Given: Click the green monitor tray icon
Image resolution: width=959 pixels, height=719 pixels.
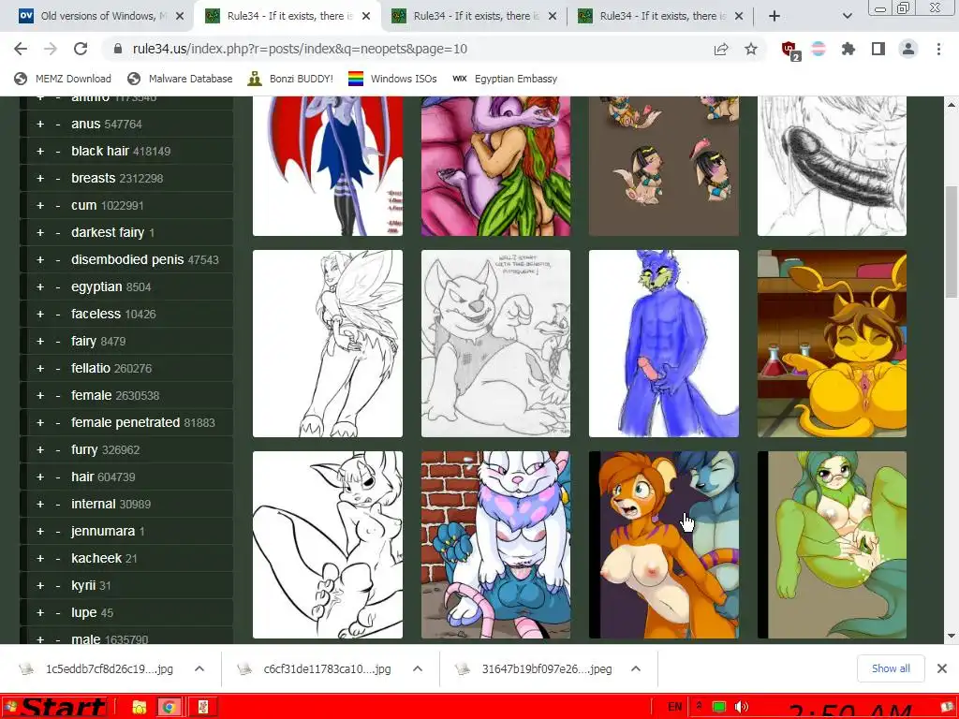Looking at the screenshot, I should click(x=719, y=707).
